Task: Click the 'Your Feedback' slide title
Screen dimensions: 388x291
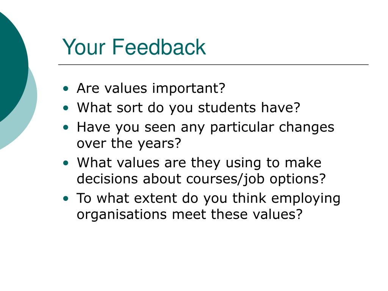Action: coord(134,47)
